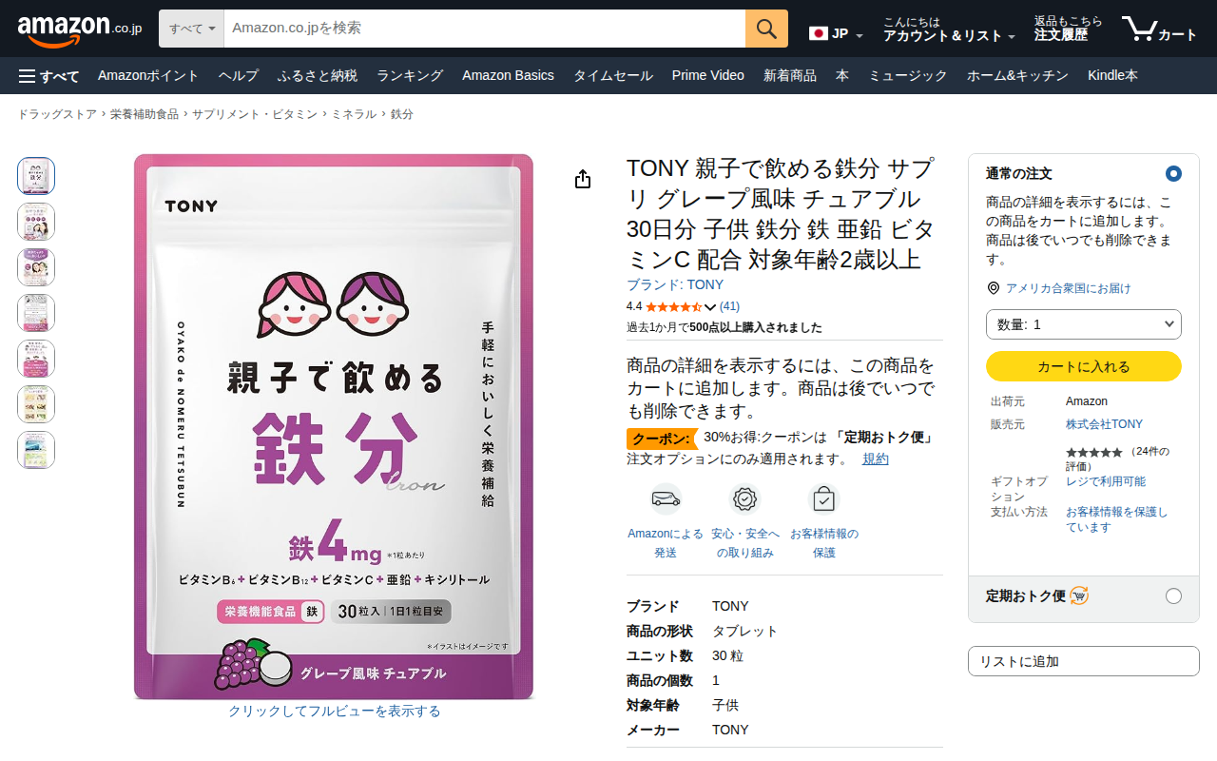Click the seller's five-star rating
Image resolution: width=1217 pixels, height=761 pixels.
coord(1093,452)
